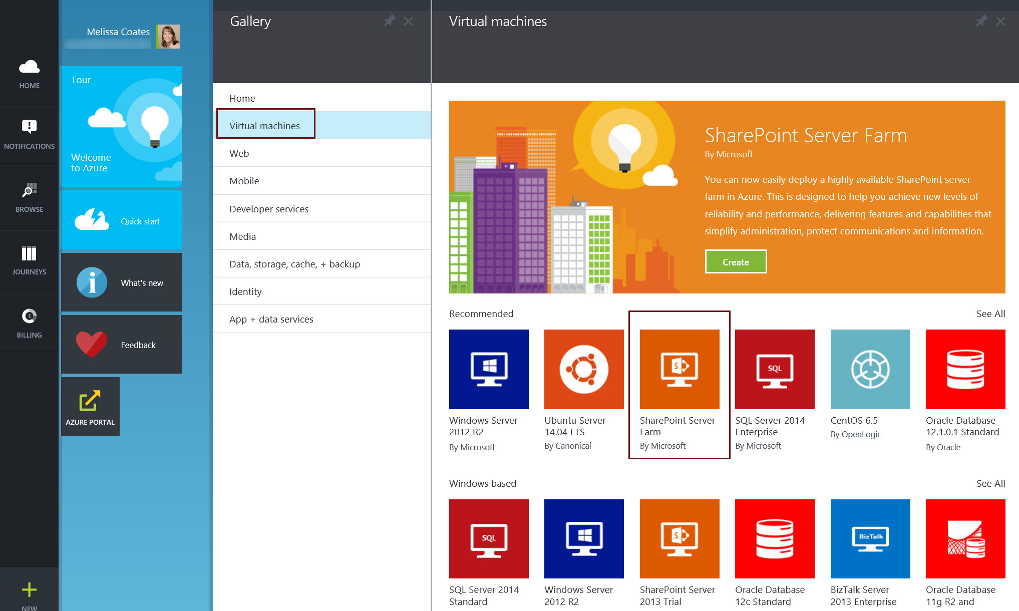Image resolution: width=1019 pixels, height=611 pixels.
Task: Close the Gallery blade
Action: (409, 21)
